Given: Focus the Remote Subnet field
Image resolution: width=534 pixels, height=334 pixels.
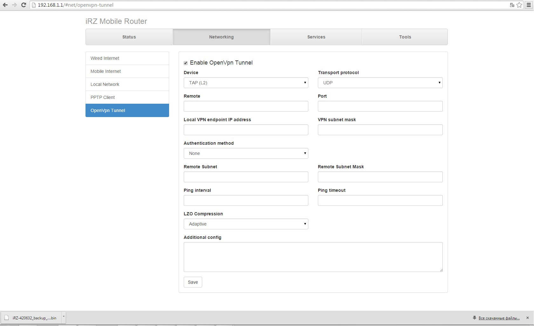Looking at the screenshot, I should point(246,177).
